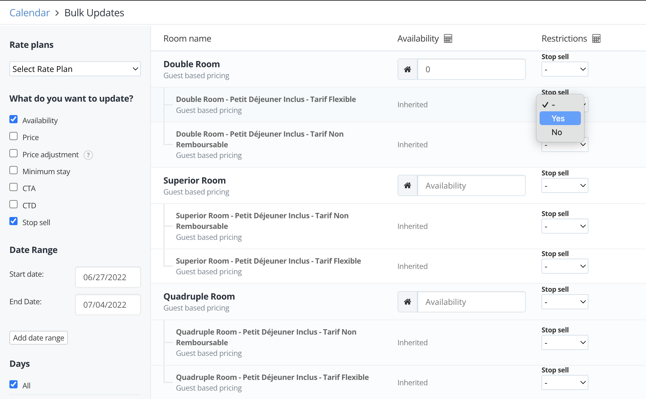Click the house icon in Double Room availability
Image resolution: width=646 pixels, height=399 pixels.
tap(408, 69)
